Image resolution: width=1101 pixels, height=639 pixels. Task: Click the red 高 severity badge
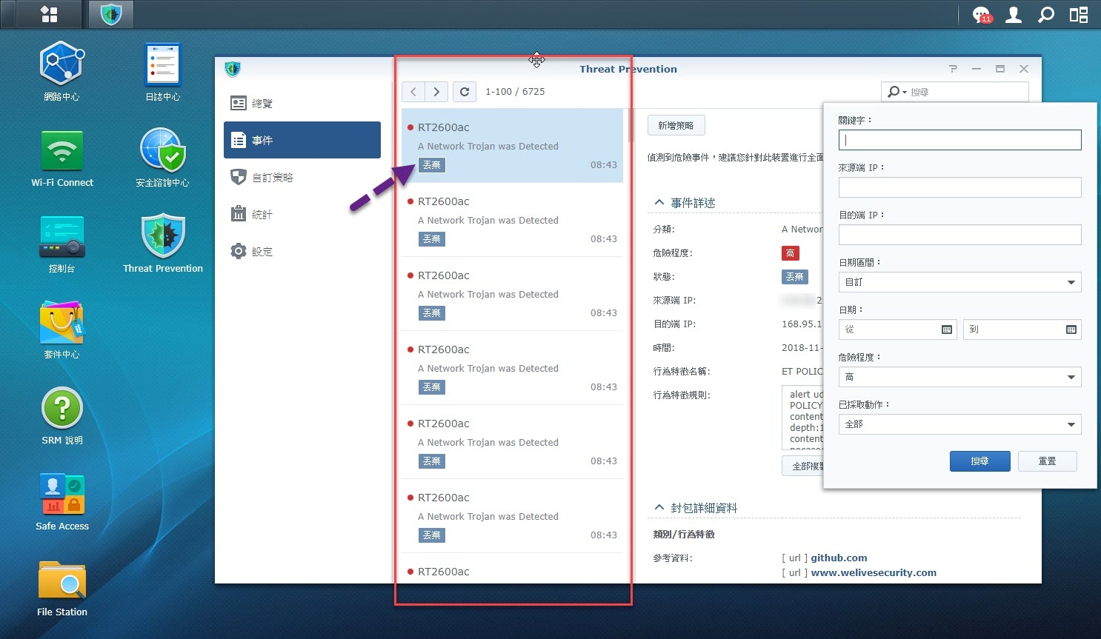(790, 253)
